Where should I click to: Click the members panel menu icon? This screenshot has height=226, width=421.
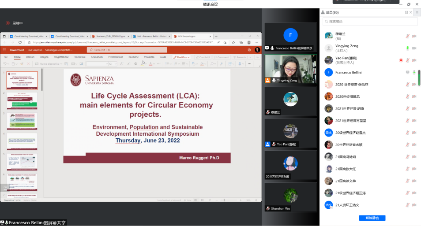(417, 12)
